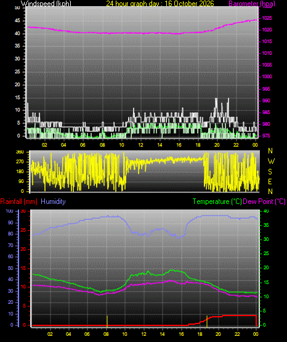Click the 50 humidity scale value
The width and height of the screenshot is (287, 342).
pos(10,268)
